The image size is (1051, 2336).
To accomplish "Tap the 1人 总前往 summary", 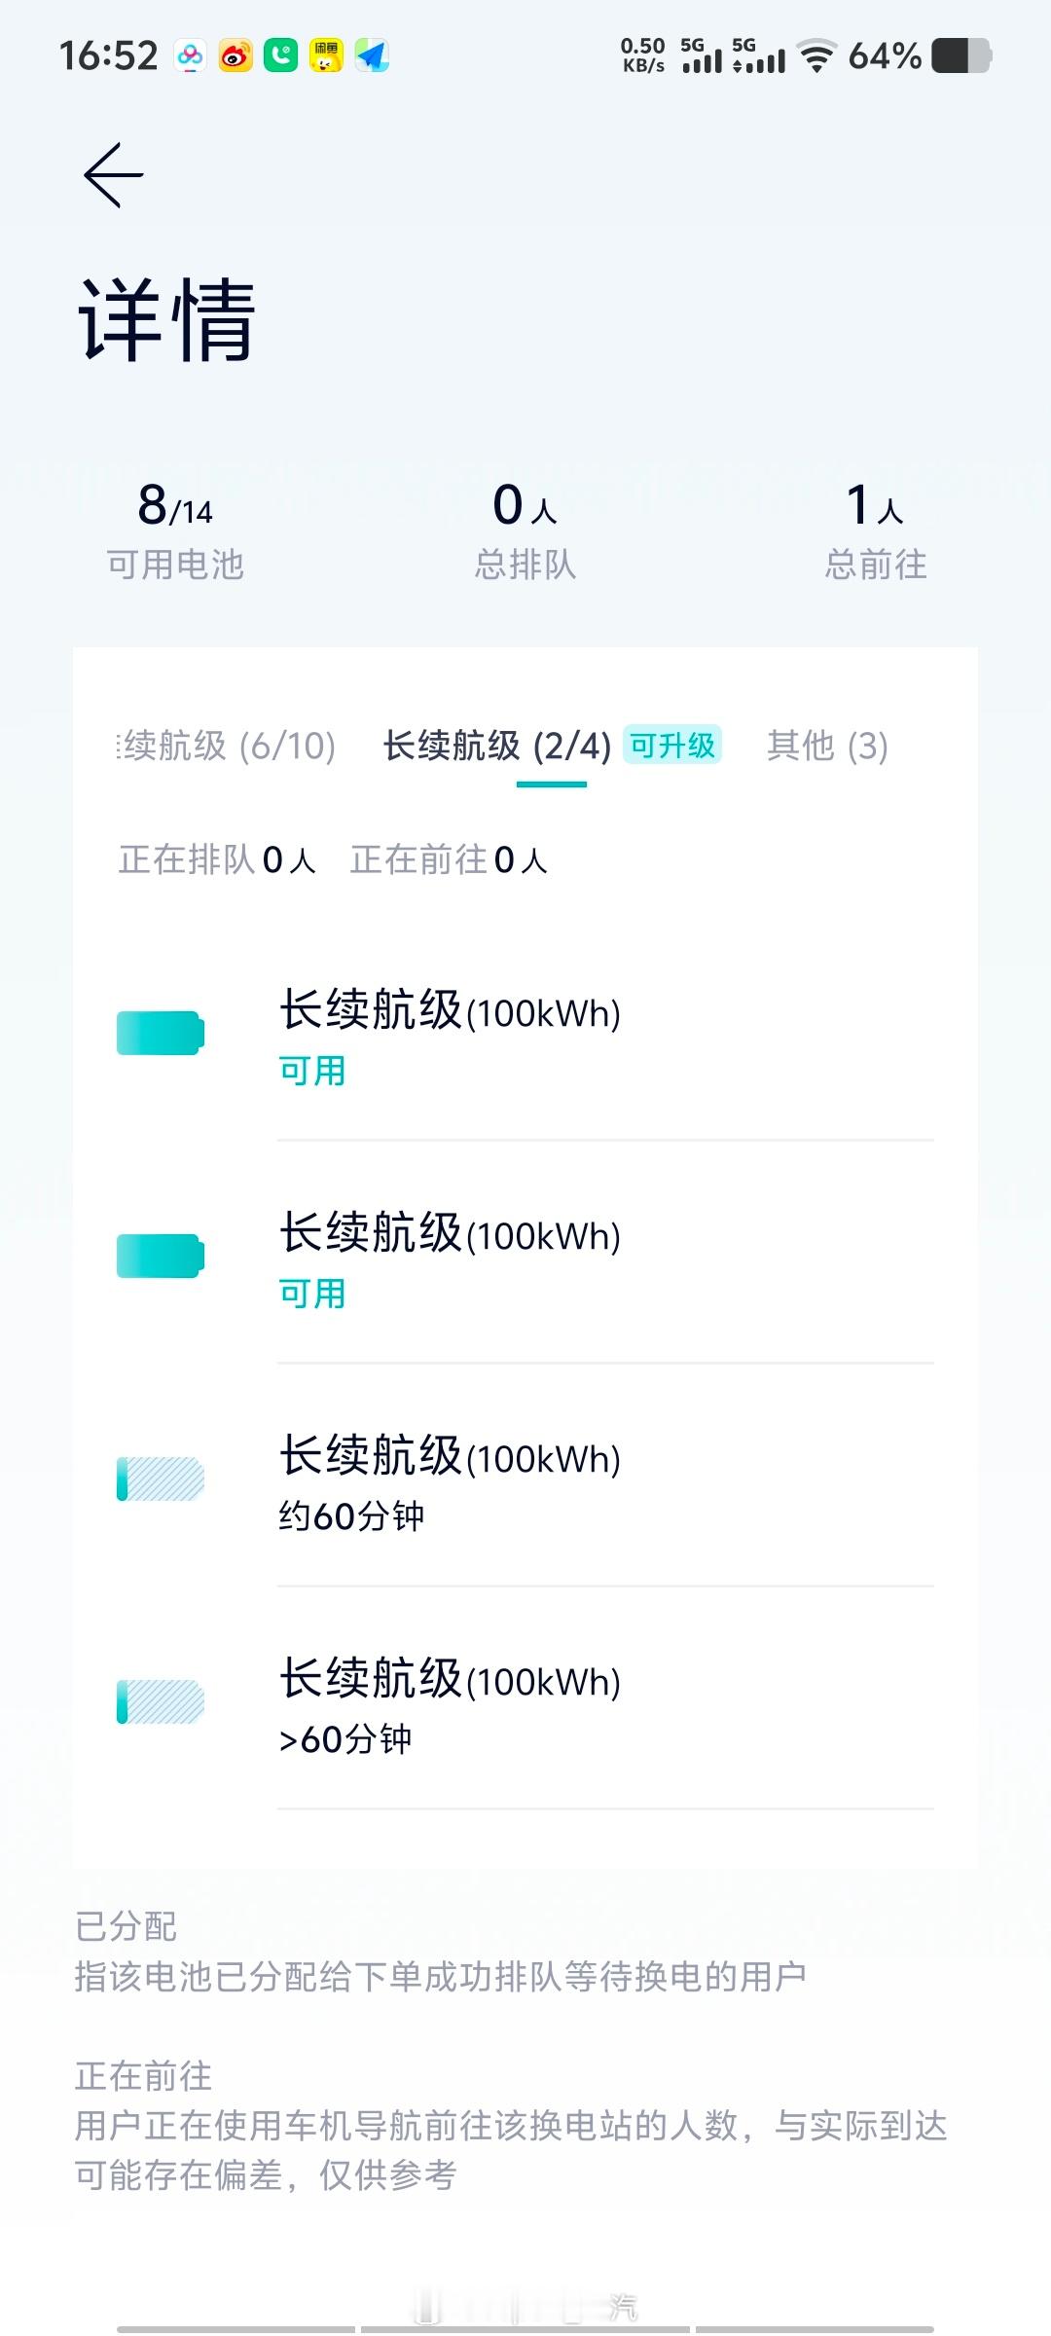I will [876, 531].
